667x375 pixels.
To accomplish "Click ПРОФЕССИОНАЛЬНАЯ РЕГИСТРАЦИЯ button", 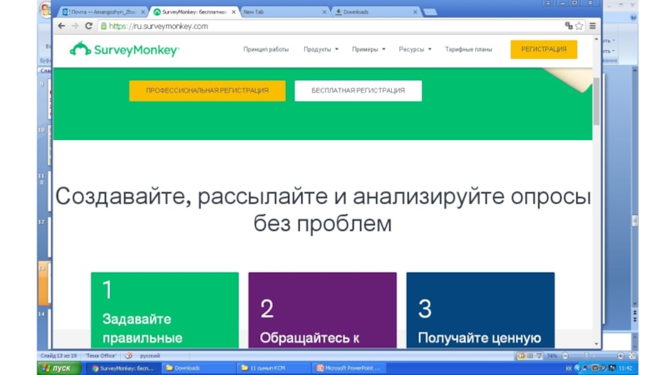I will (207, 91).
